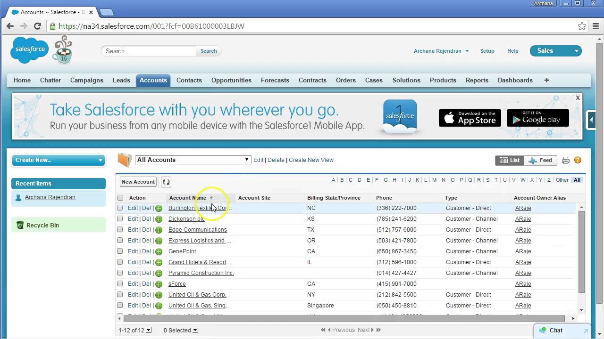604x339 pixels.
Task: Filter accounts by letter B
Action: point(342,180)
